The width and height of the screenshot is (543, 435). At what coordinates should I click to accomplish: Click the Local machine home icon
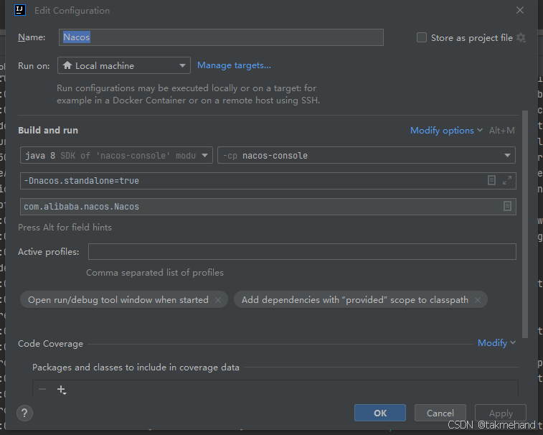(67, 65)
